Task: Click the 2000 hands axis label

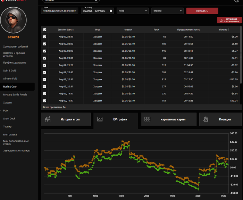Action: (x=146, y=196)
